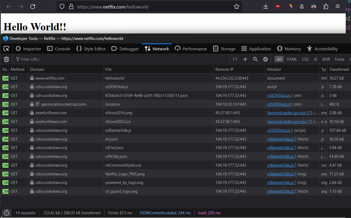351x218 pixels.
Task: Start performance analysis with the stopwatch icon
Action: point(7,213)
